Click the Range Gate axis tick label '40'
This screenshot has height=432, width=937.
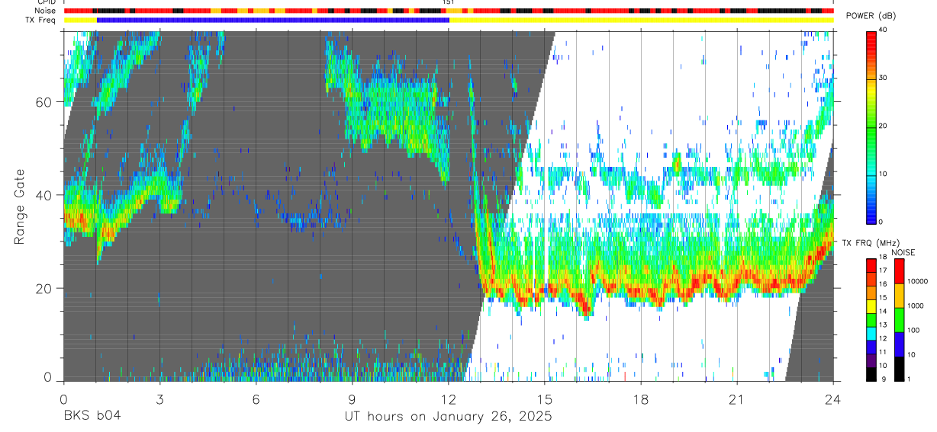pyautogui.click(x=44, y=195)
